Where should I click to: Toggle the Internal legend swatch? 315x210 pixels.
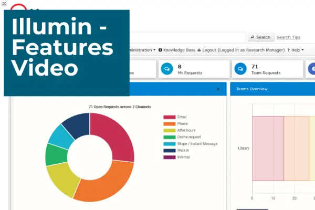click(x=170, y=157)
